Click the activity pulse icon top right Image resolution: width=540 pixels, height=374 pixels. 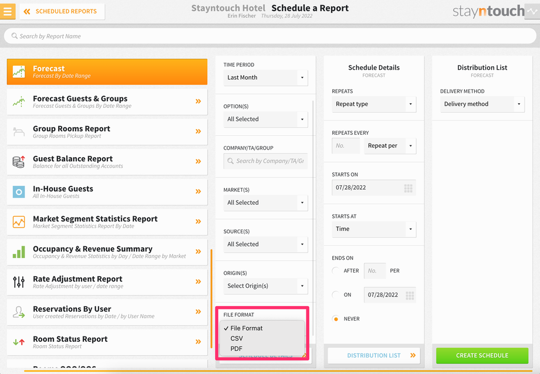pyautogui.click(x=532, y=11)
